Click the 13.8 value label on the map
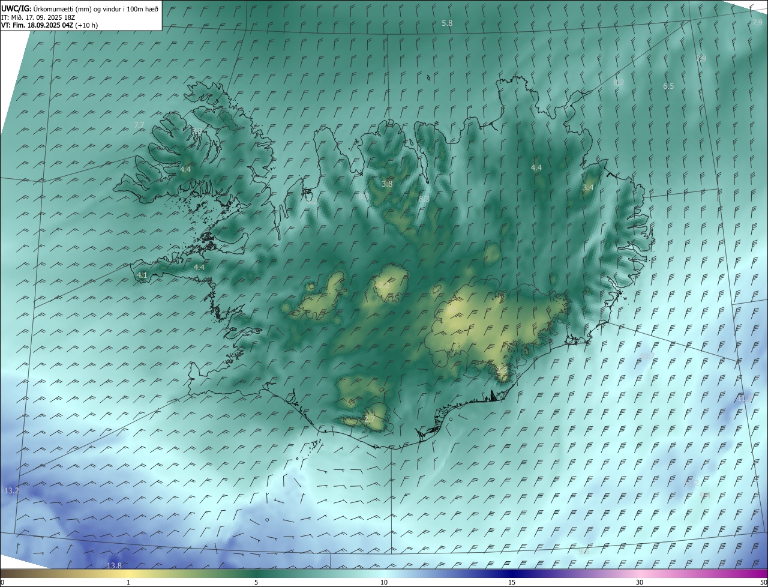 point(114,565)
